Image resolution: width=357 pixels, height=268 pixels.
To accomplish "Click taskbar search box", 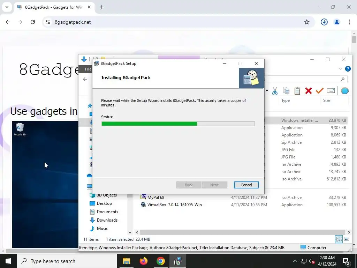I will click(67, 261).
